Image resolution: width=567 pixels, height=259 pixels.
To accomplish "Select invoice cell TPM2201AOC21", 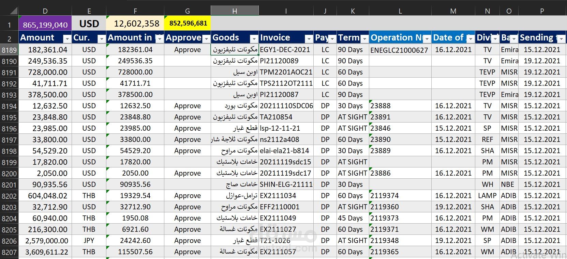I will 286,72.
